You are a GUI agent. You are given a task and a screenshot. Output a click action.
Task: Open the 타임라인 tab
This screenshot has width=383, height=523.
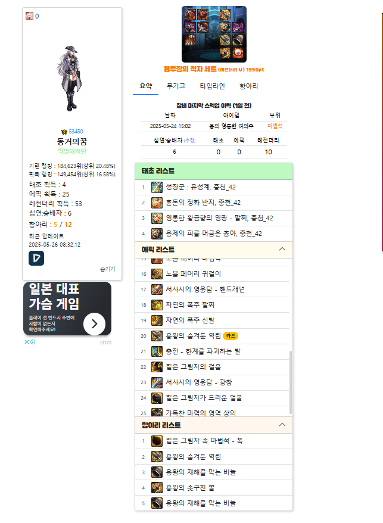212,86
